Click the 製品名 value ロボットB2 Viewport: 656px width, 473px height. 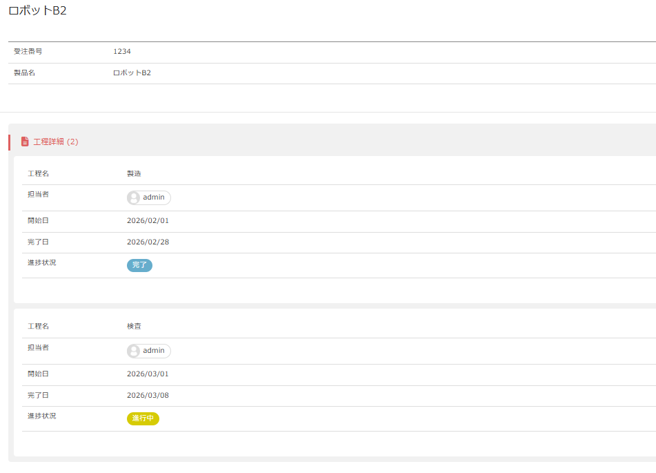pyautogui.click(x=132, y=73)
